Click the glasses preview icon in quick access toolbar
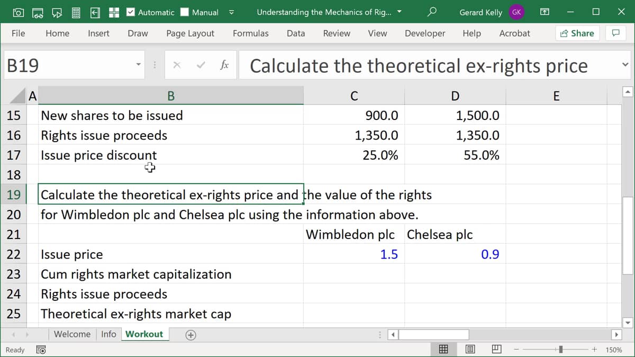This screenshot has width=635, height=357. (x=38, y=12)
